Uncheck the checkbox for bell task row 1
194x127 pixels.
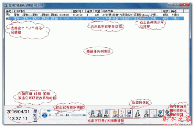[7, 15]
